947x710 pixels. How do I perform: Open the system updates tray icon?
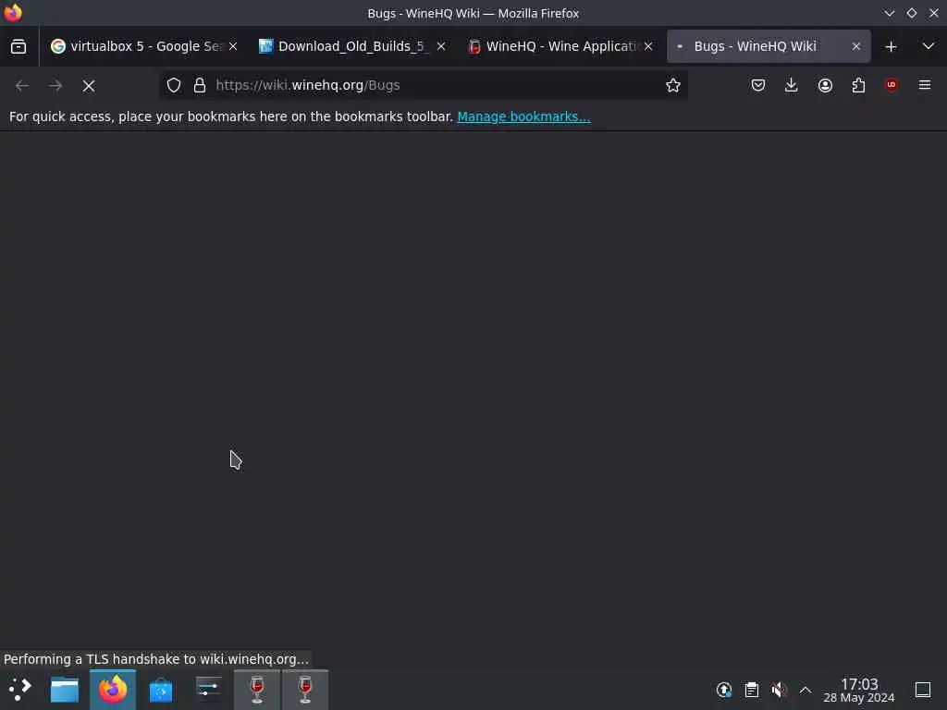coord(724,690)
